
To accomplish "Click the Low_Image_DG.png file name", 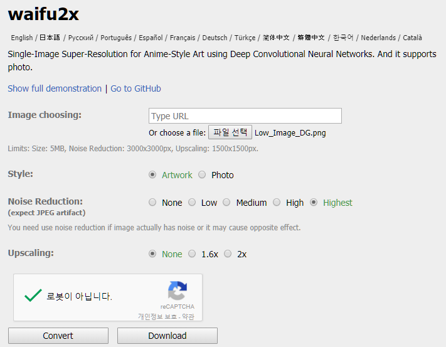I will 290,133.
